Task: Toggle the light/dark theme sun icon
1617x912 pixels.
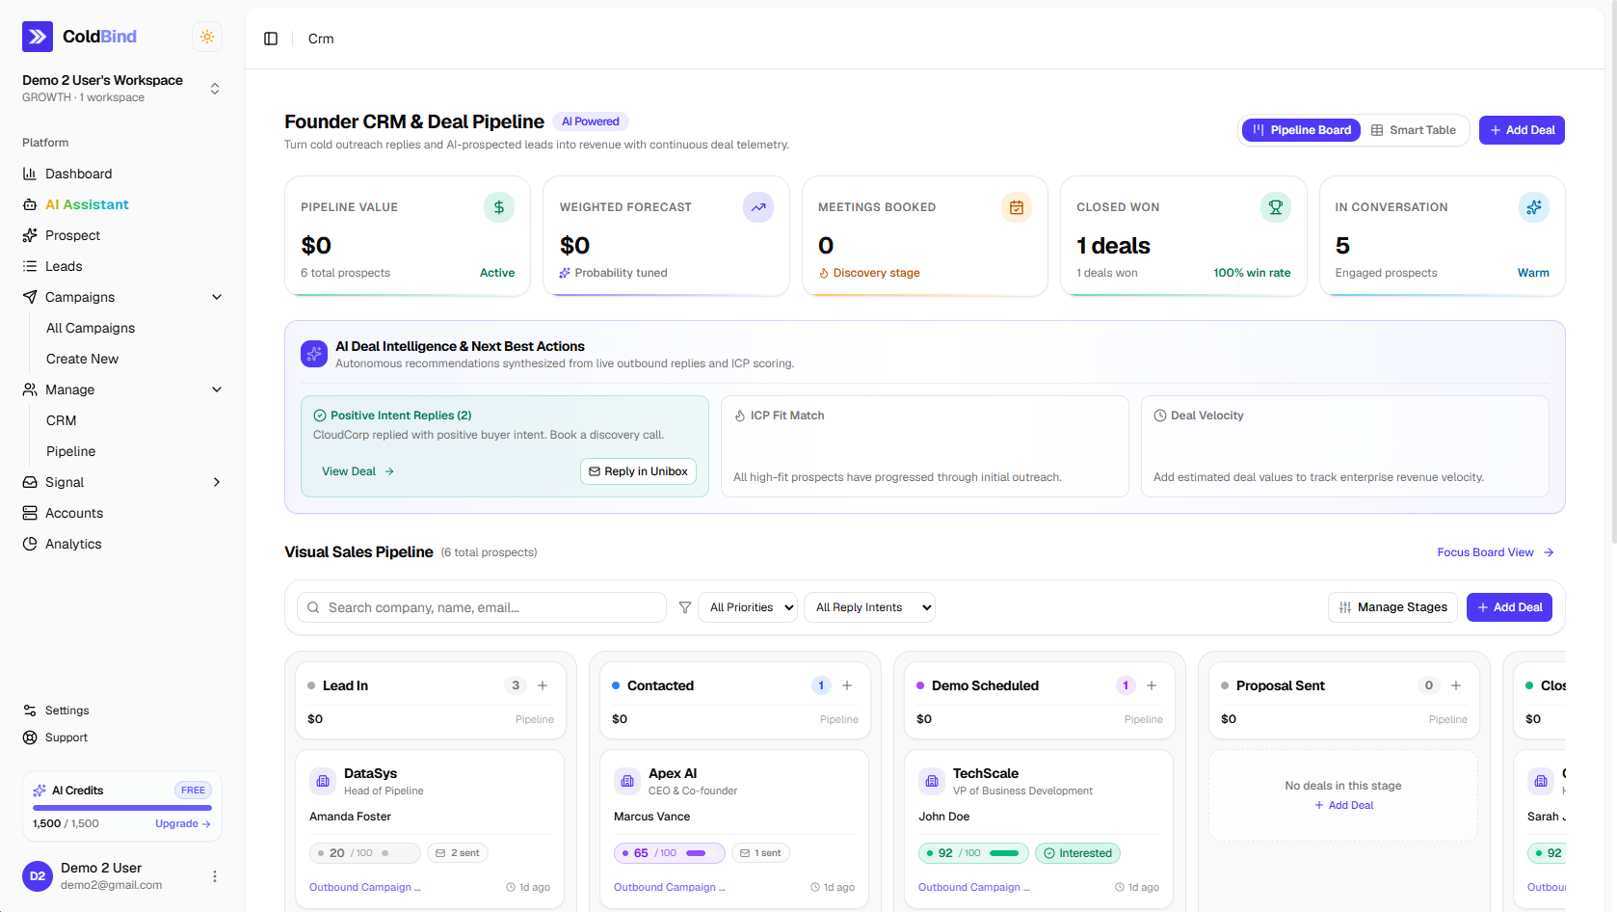Action: [207, 37]
